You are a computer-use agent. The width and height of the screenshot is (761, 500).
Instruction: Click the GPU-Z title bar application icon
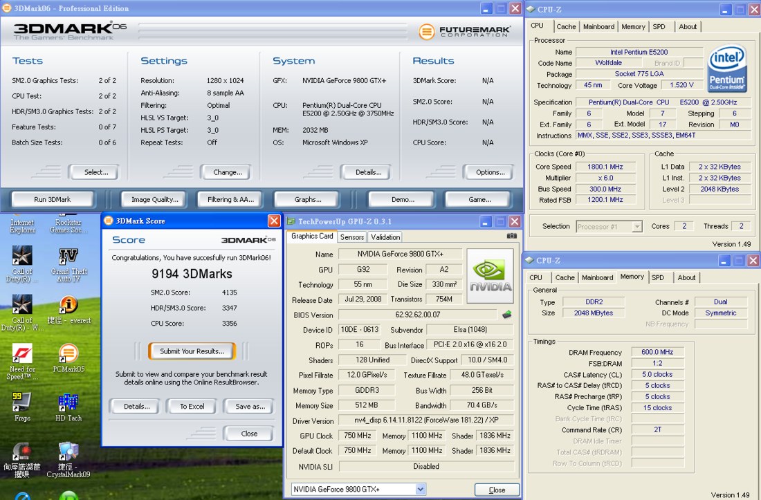(x=291, y=221)
